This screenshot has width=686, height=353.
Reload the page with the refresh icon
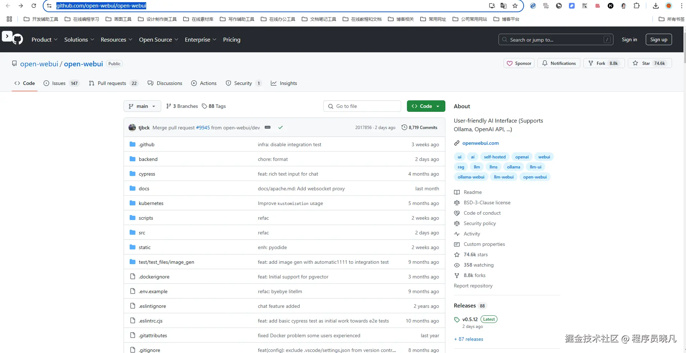tap(34, 6)
